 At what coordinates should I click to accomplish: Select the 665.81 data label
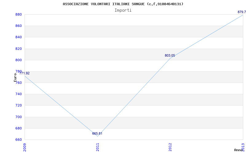tap(97, 133)
